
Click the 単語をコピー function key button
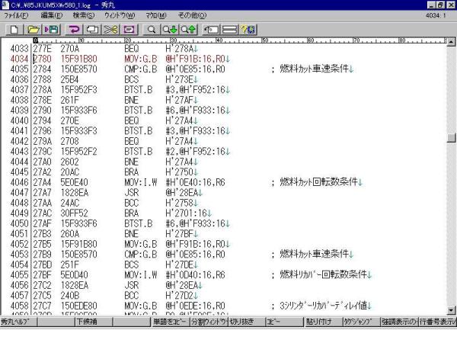click(171, 322)
